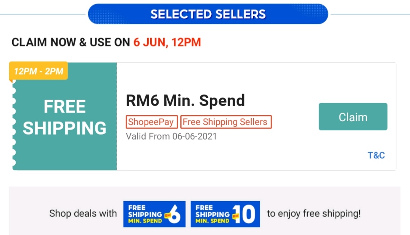Screen dimensions: 410x235
Task: Click the Valid From 06-06-2021 text
Action: coord(171,136)
